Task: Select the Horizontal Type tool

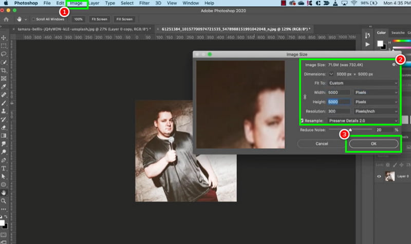Action: [x=4, y=168]
